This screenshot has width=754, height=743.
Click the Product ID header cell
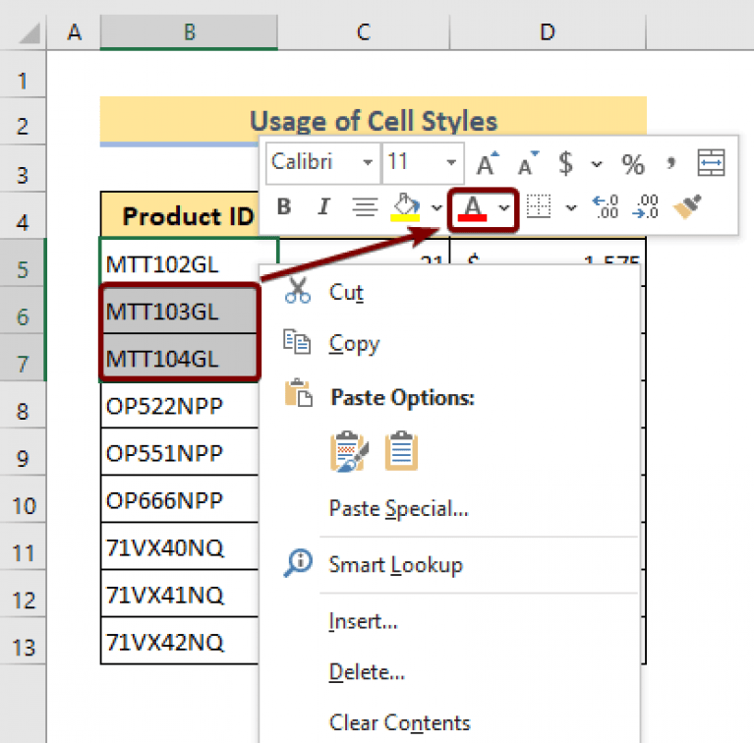point(180,215)
